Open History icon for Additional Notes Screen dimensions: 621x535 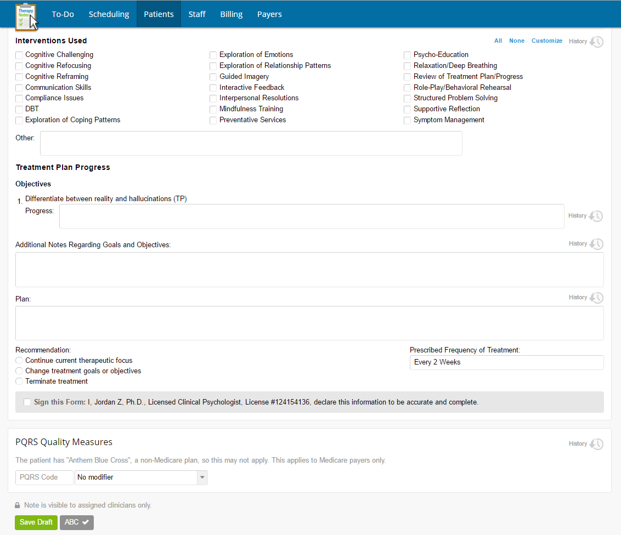click(x=596, y=244)
